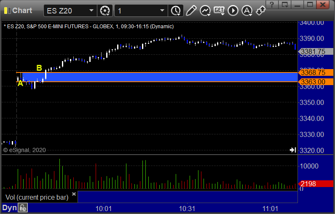Select the 3368.75 orange price line label
335x214 pixels.
point(316,72)
